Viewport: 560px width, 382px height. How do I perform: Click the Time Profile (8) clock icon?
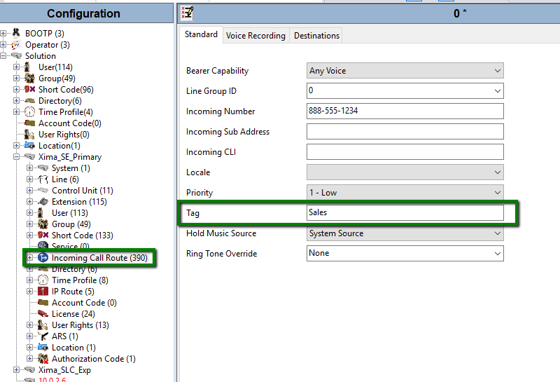(43, 280)
